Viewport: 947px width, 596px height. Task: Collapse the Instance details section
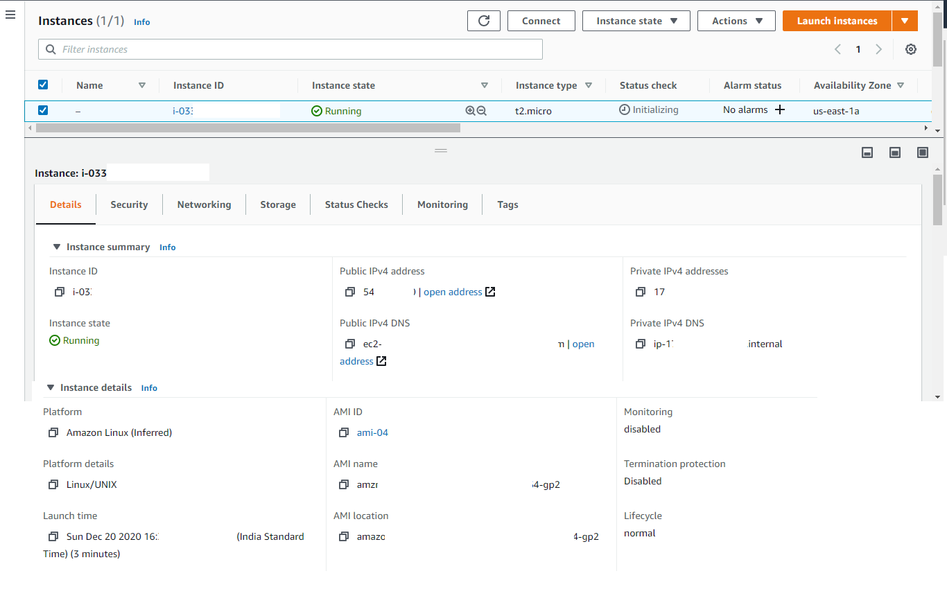51,387
